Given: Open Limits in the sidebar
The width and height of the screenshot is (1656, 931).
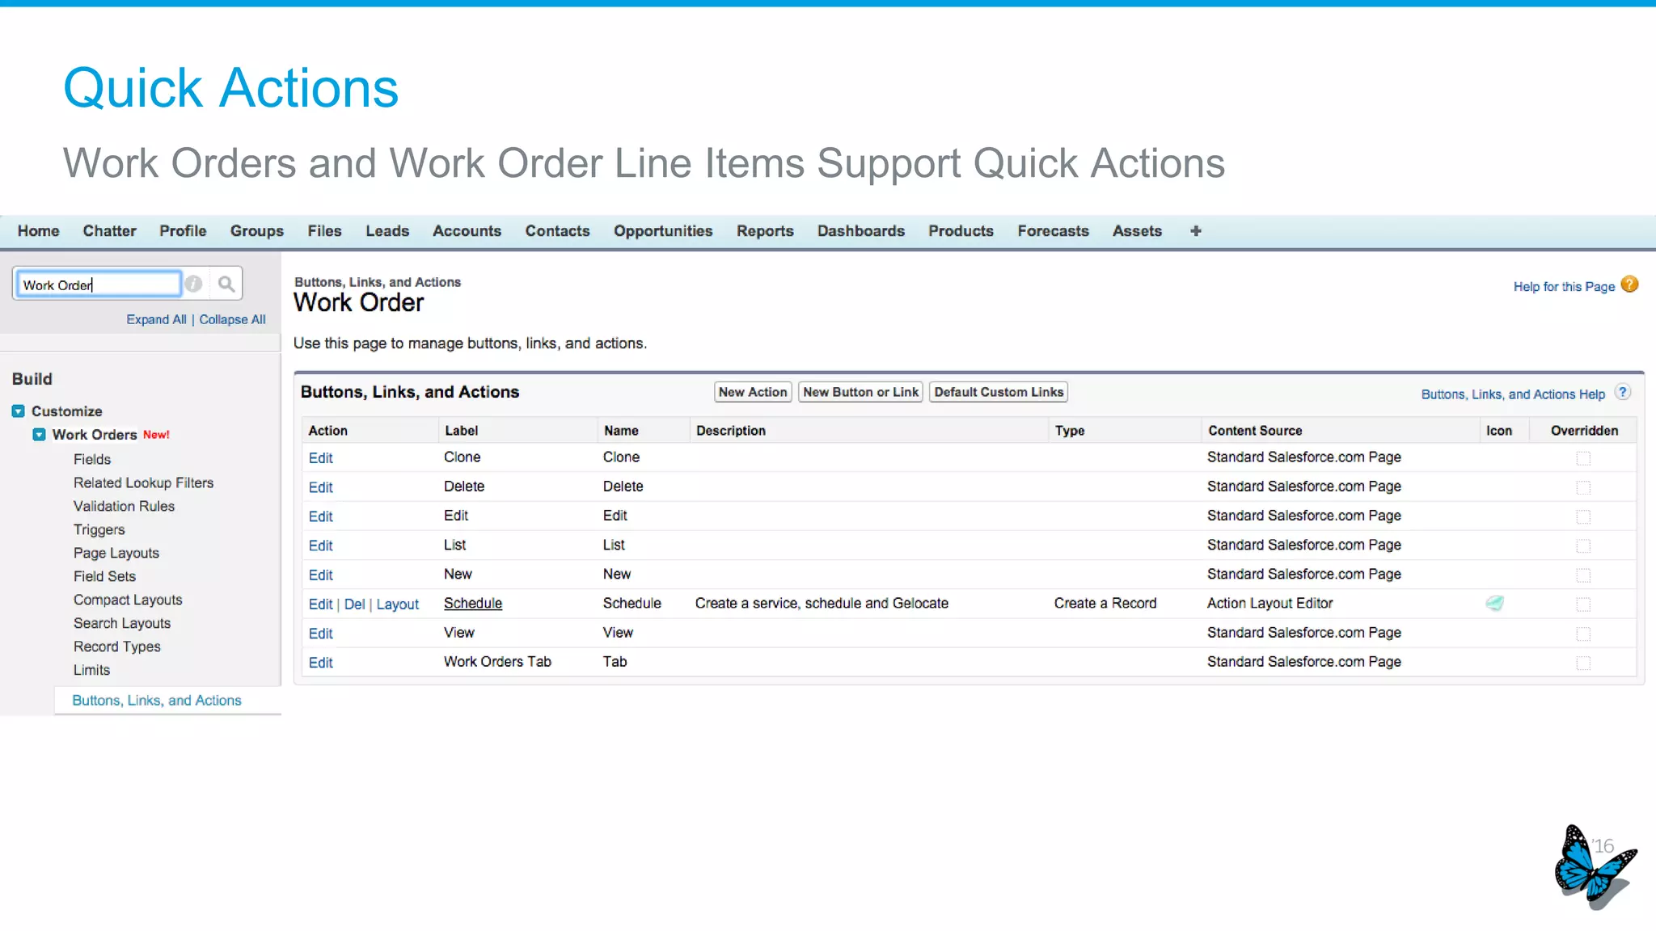Looking at the screenshot, I should pyautogui.click(x=91, y=670).
